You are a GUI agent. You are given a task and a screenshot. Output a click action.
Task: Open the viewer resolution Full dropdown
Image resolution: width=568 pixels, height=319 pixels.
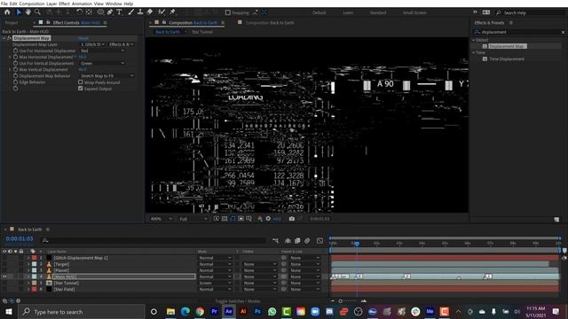click(x=193, y=219)
